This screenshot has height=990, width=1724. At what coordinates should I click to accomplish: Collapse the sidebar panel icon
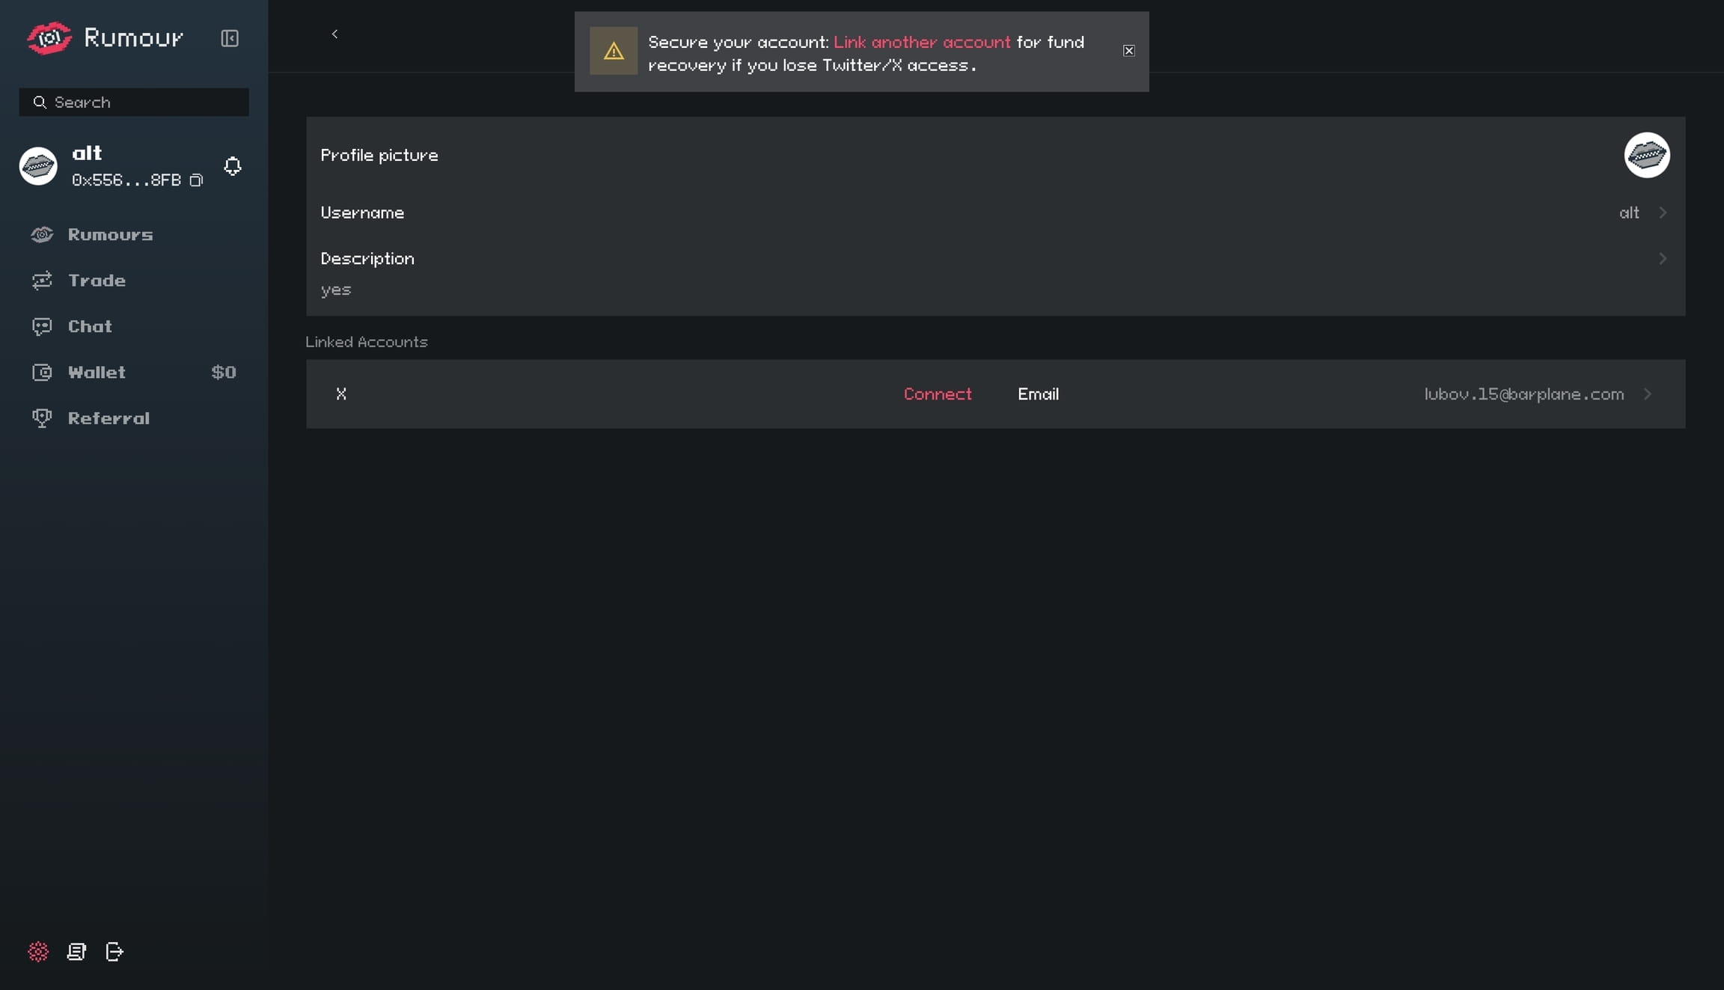(x=230, y=38)
